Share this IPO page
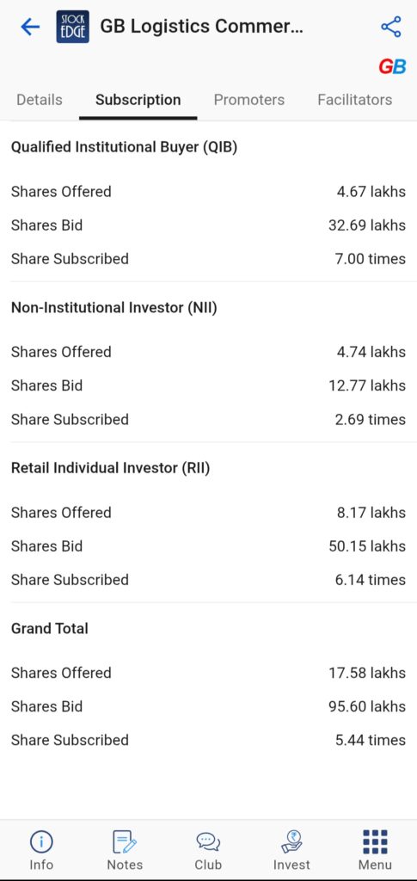This screenshot has height=881, width=417. 390,27
